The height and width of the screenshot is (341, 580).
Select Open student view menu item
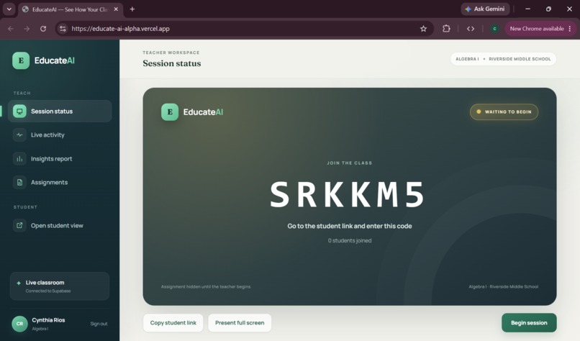pyautogui.click(x=60, y=225)
